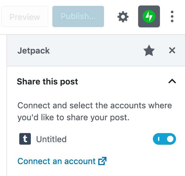Click the external link arrow icon
This screenshot has width=185, height=176.
click(102, 161)
